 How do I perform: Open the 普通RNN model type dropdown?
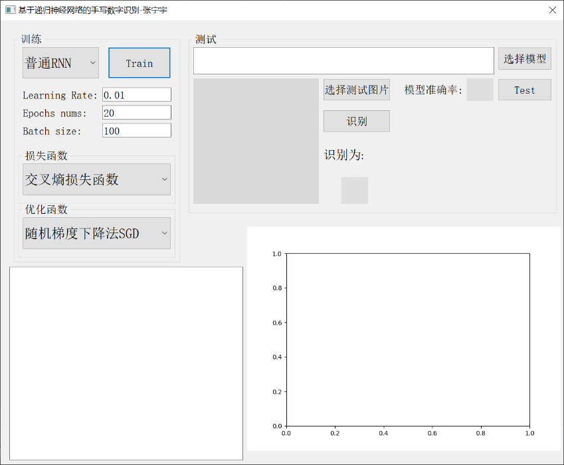tap(60, 63)
